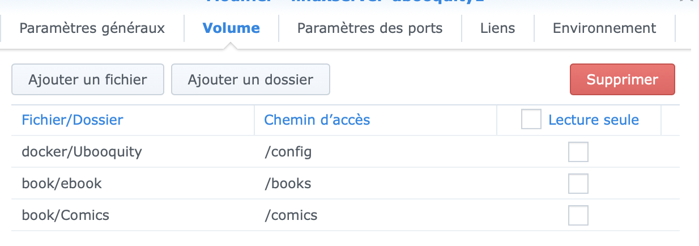
Task: Tick the read-only checkbox for /comics
Action: [x=578, y=215]
